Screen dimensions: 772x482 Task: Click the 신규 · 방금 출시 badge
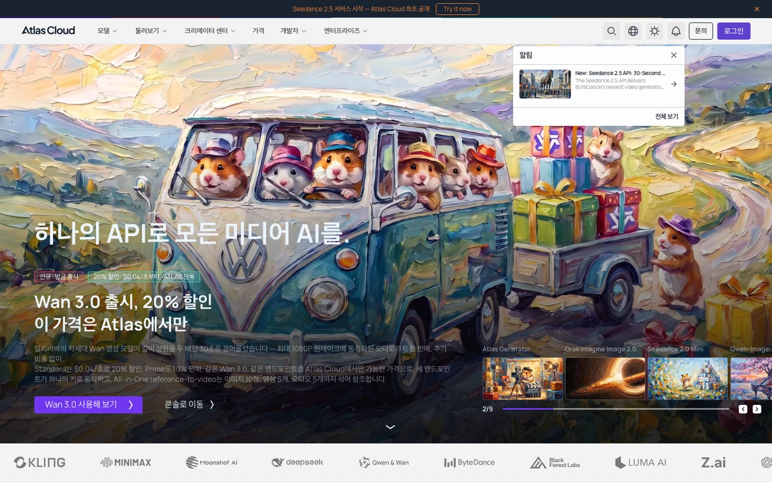point(59,277)
